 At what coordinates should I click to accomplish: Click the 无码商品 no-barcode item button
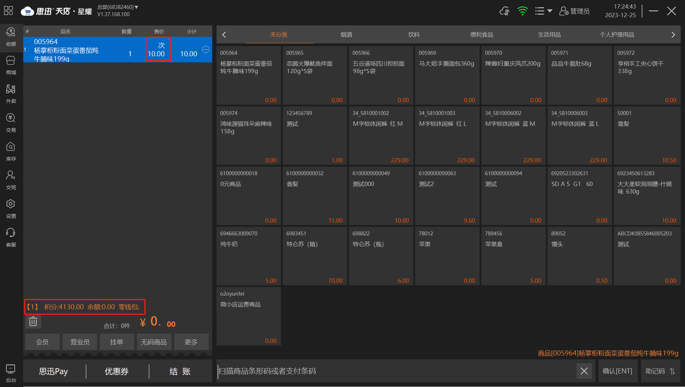154,342
